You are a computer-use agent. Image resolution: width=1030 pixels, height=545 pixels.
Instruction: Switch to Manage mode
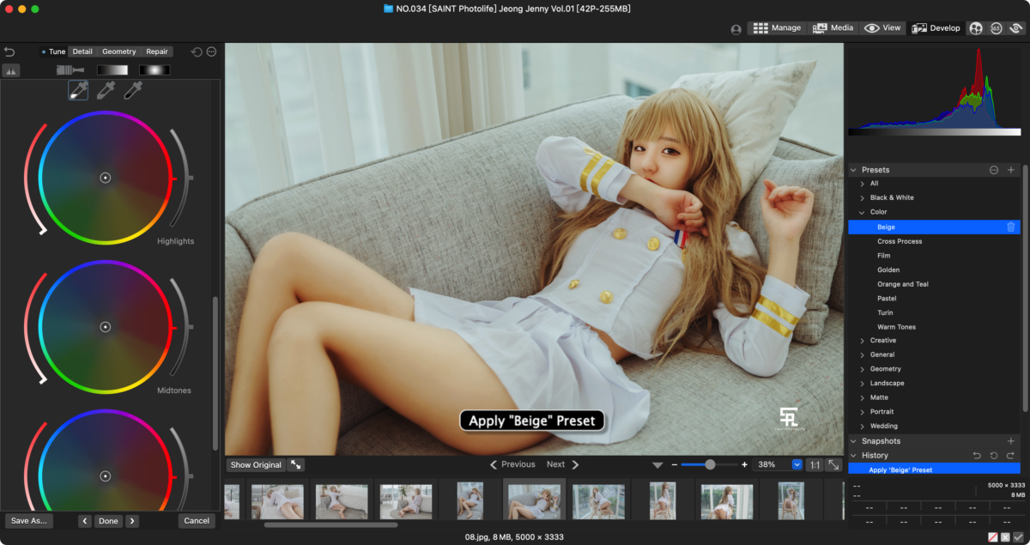pyautogui.click(x=777, y=28)
